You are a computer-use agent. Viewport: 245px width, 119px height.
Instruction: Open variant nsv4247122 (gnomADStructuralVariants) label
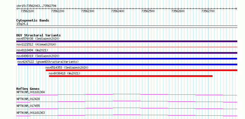[48, 62]
